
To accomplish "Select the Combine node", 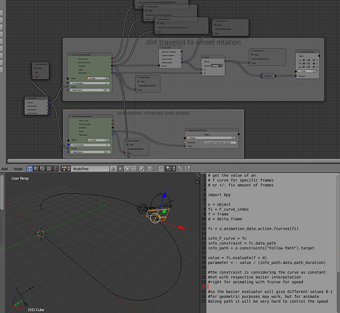I will pyautogui.click(x=268, y=76).
